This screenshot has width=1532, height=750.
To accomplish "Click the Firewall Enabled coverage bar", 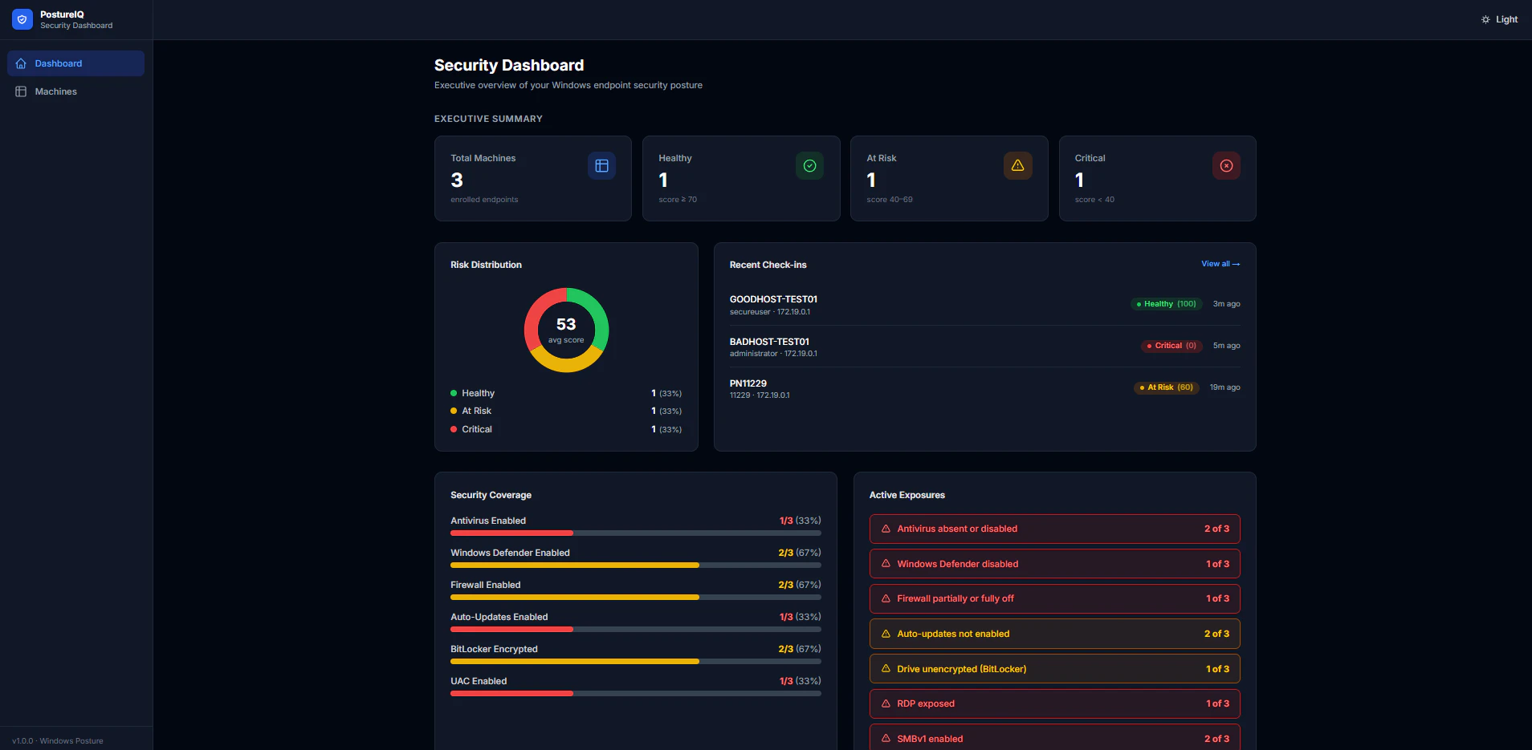I will 636,597.
